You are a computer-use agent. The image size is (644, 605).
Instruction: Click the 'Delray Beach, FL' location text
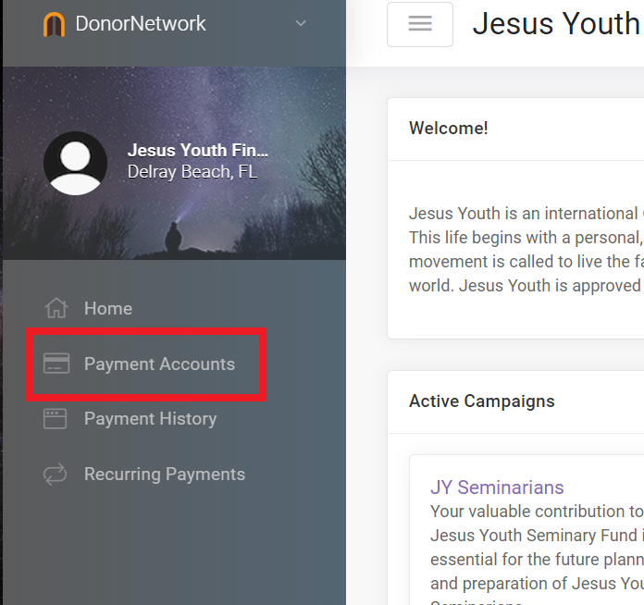point(192,172)
